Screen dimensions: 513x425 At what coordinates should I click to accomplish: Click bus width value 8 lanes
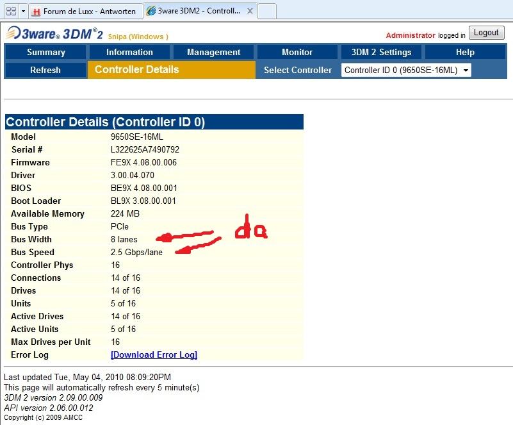click(124, 239)
